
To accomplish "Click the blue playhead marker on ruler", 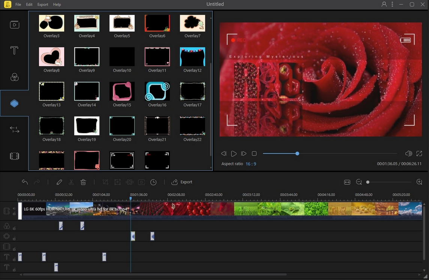I will coord(131,198).
